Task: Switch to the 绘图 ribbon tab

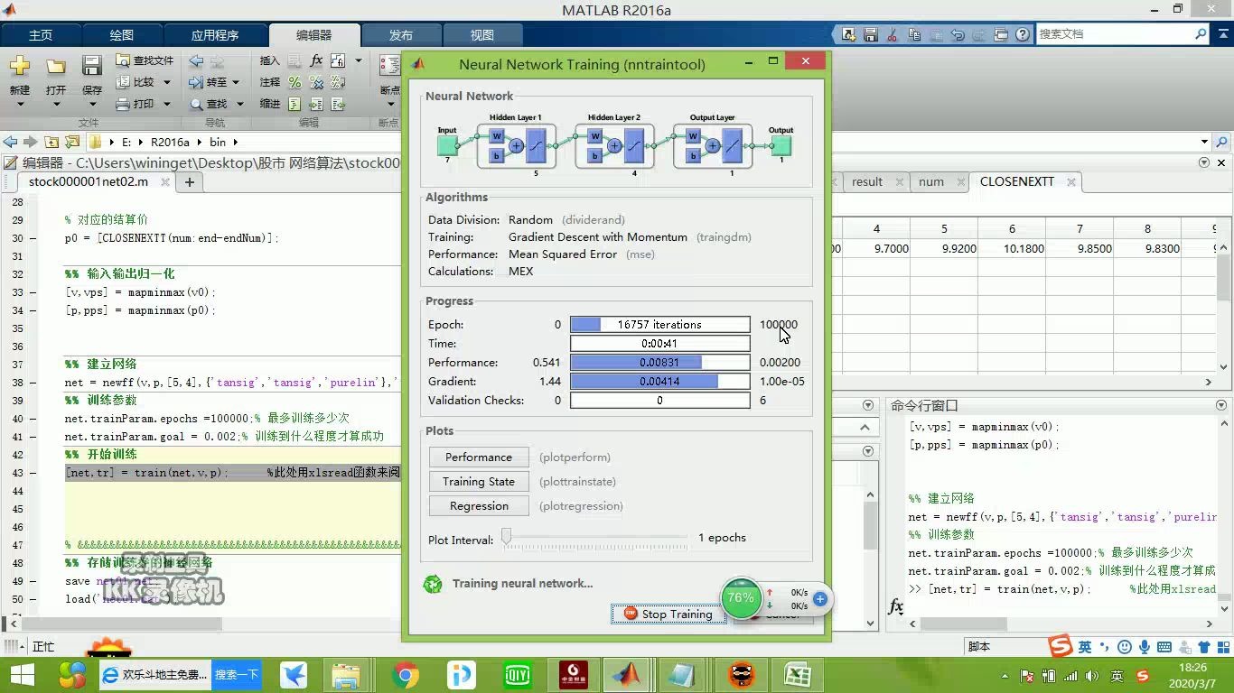Action: click(122, 35)
